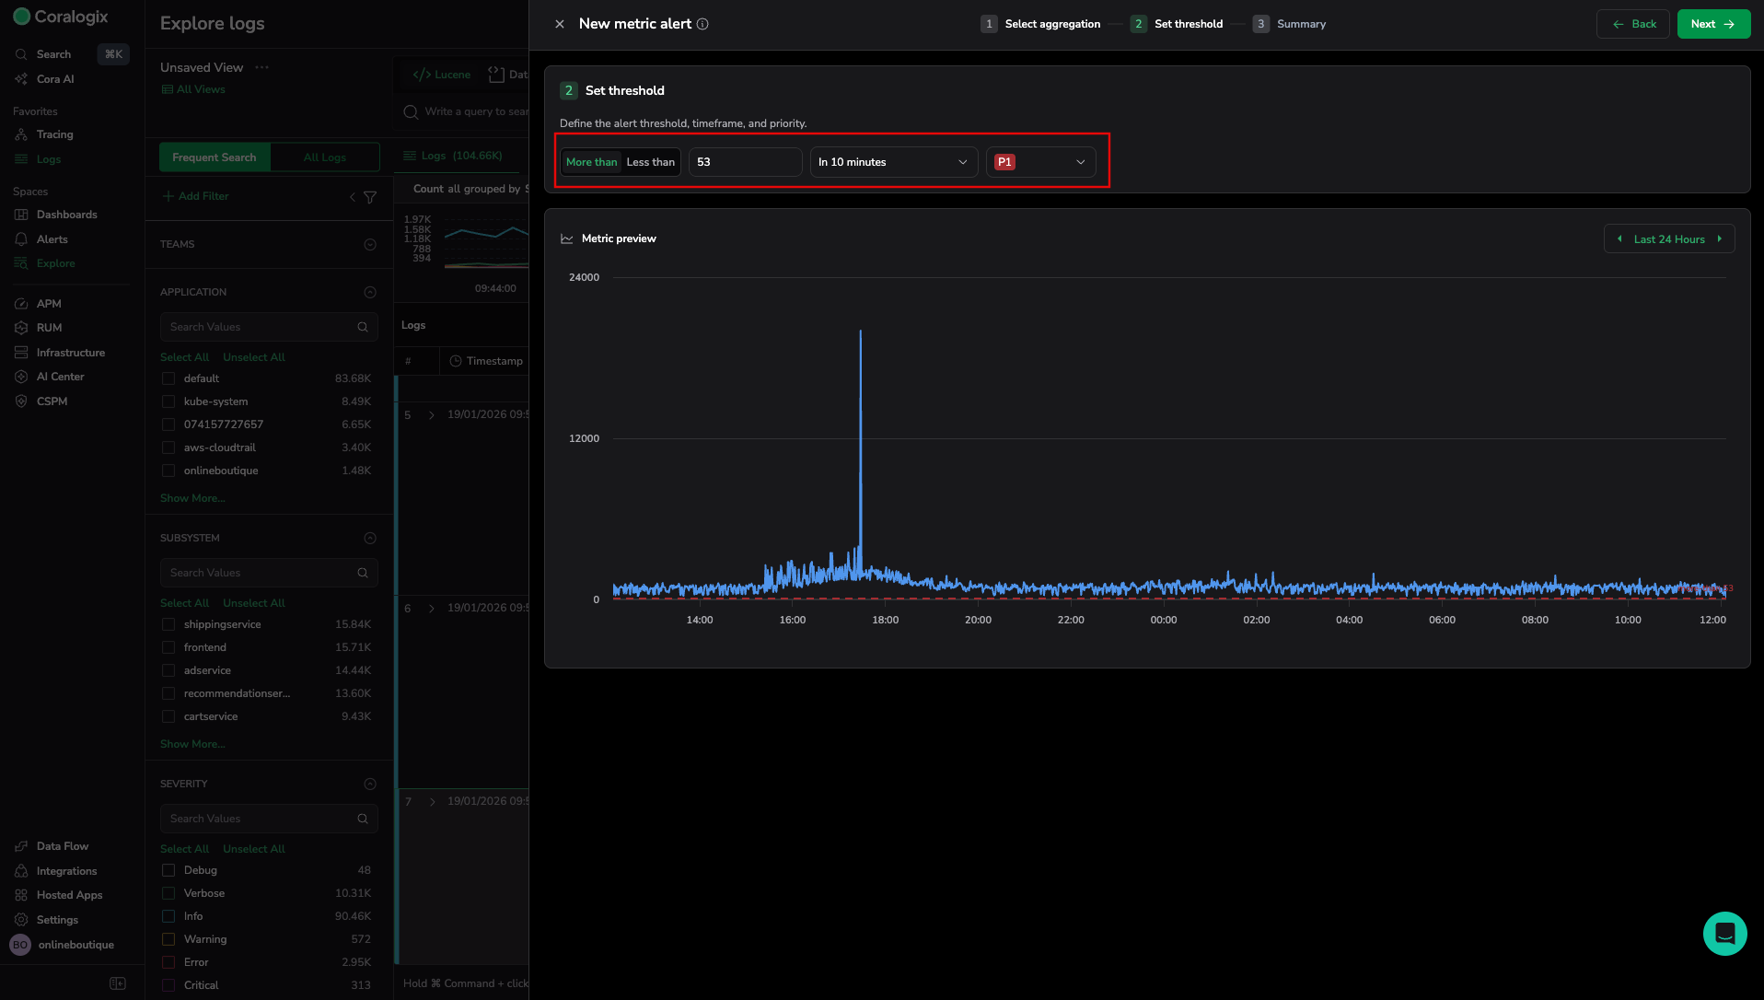Open the chat support bubble icon
Viewport: 1764px width, 1000px height.
point(1724,934)
